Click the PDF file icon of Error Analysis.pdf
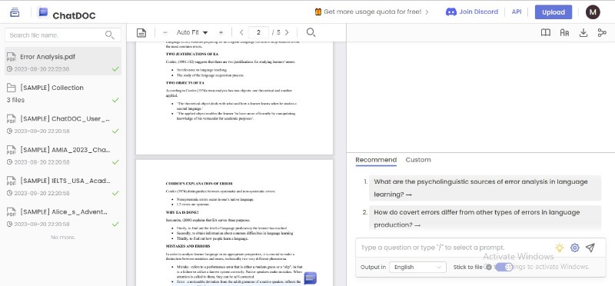This screenshot has width=615, height=286. pos(12,58)
